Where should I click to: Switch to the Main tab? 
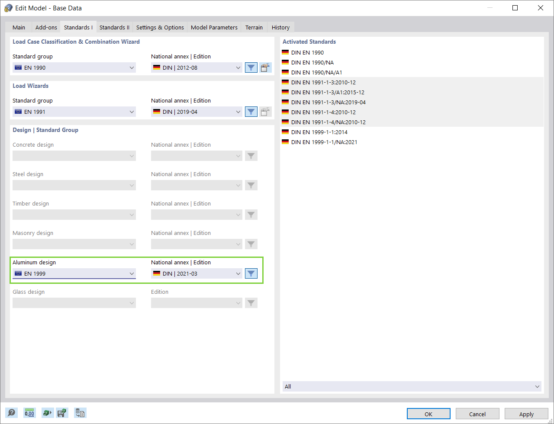click(x=19, y=27)
